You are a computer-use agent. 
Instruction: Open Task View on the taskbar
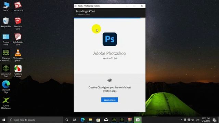coord(75,120)
